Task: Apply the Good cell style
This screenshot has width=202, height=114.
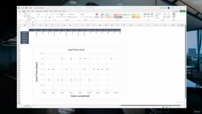Action: [x=127, y=15]
